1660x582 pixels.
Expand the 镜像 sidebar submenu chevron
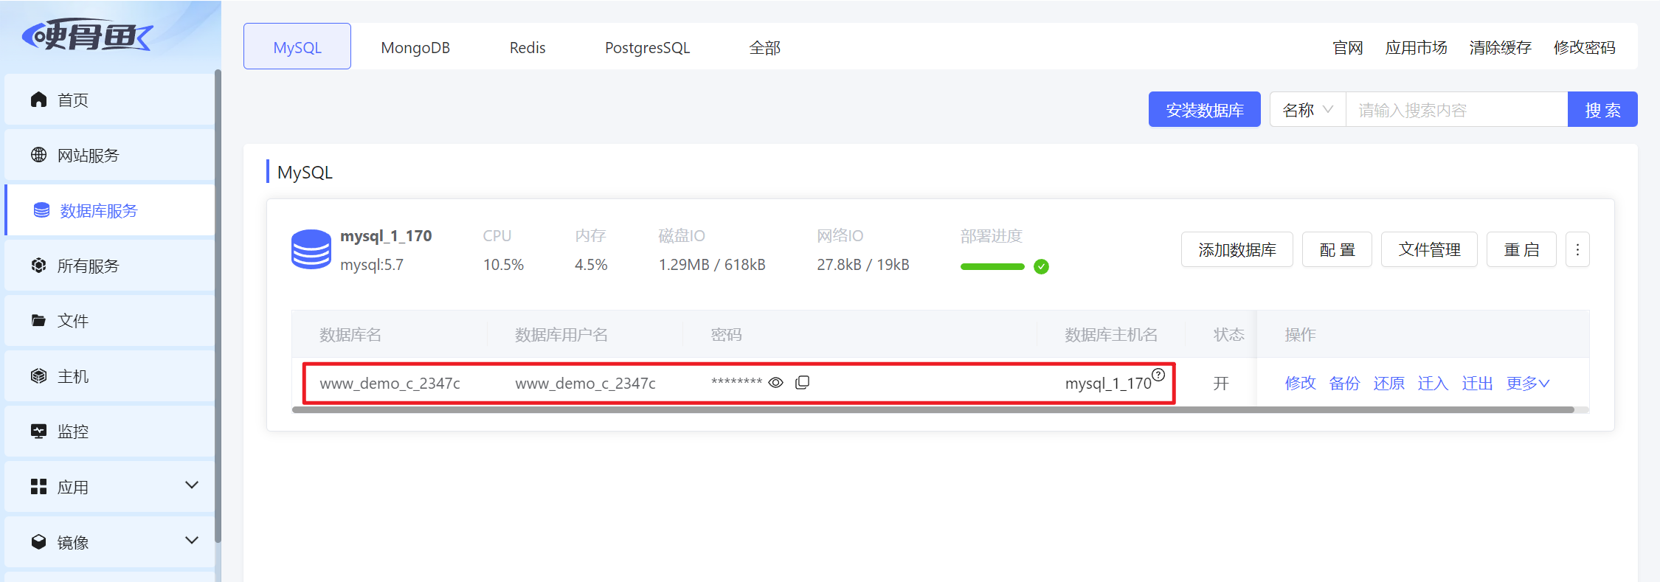click(x=192, y=541)
